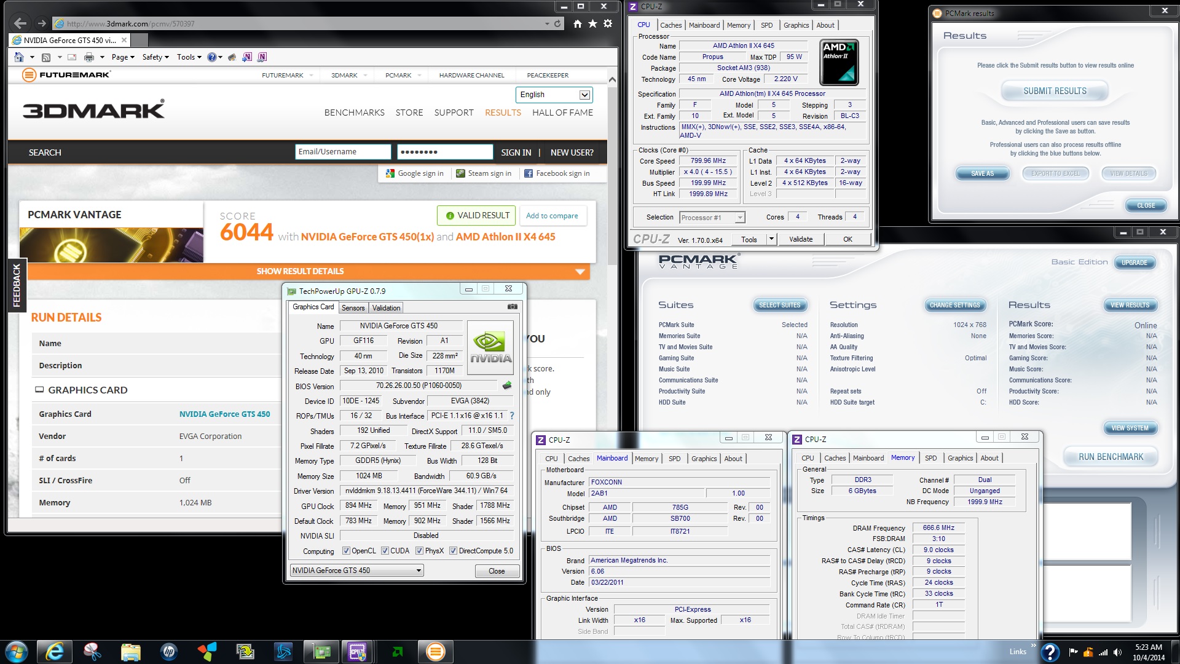The width and height of the screenshot is (1180, 664).
Task: Click the OneNote linked notes icon
Action: coord(262,57)
